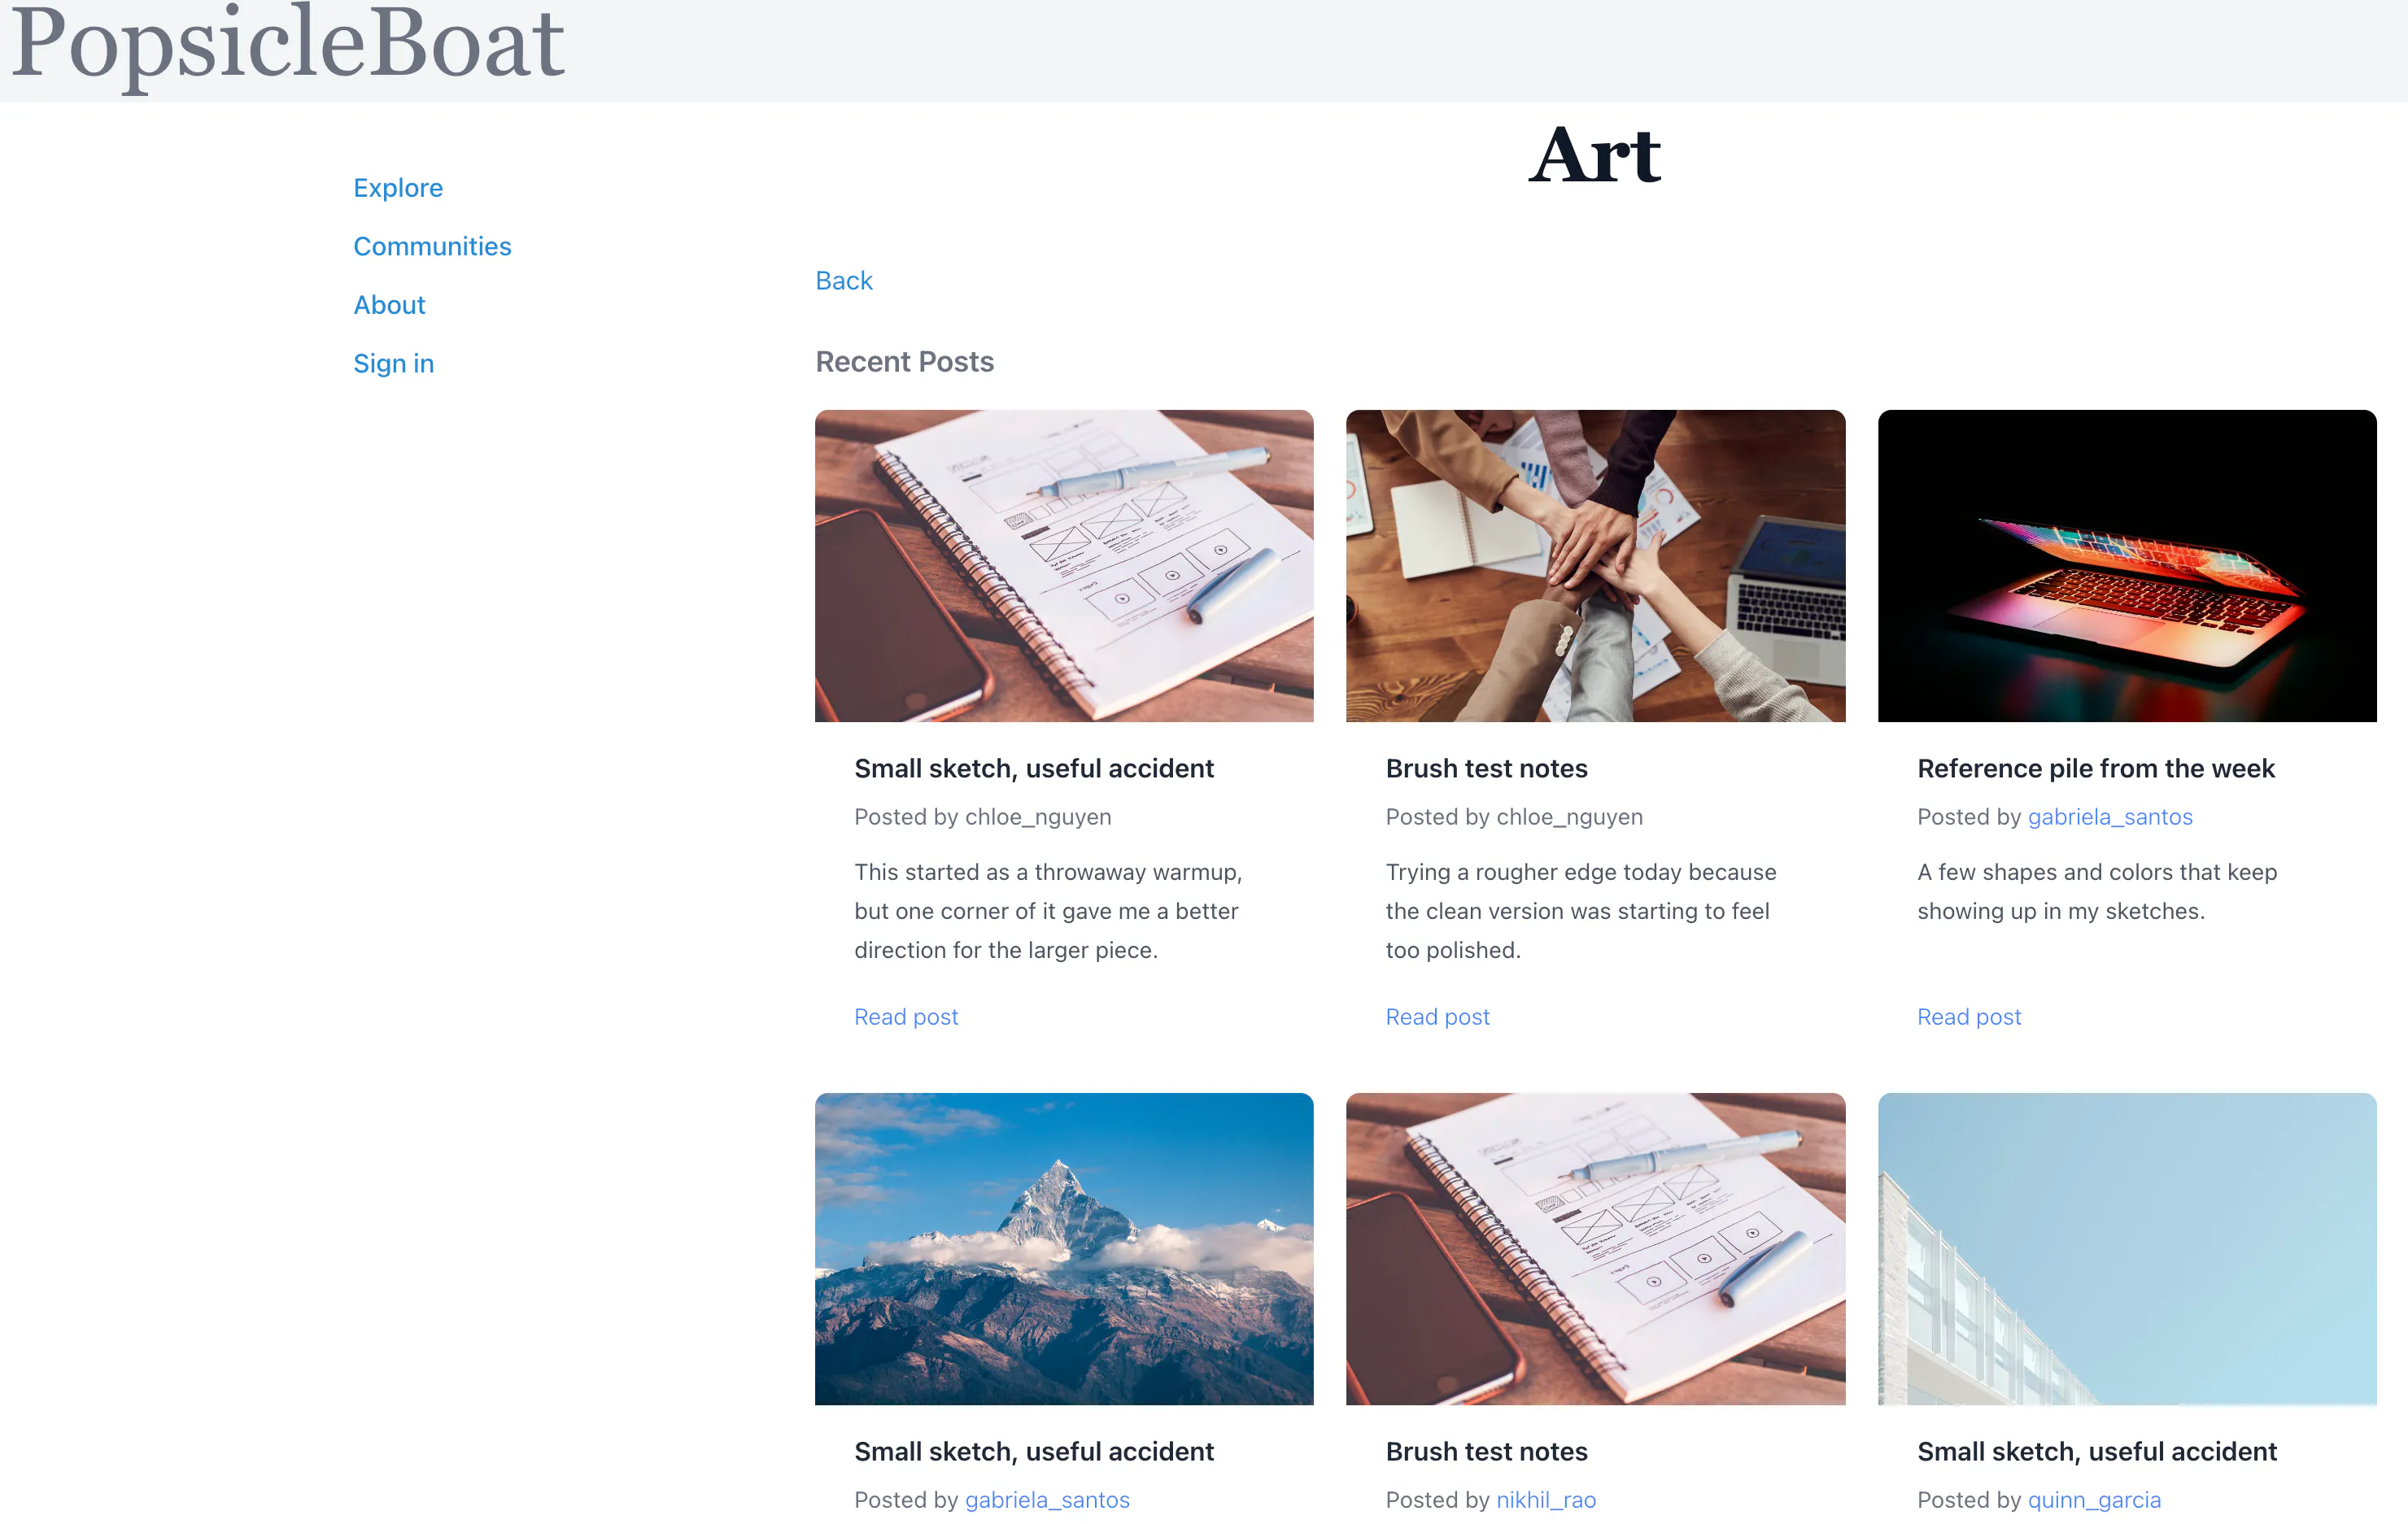Click the Back link
Image resolution: width=2408 pixels, height=1524 pixels.
843,281
